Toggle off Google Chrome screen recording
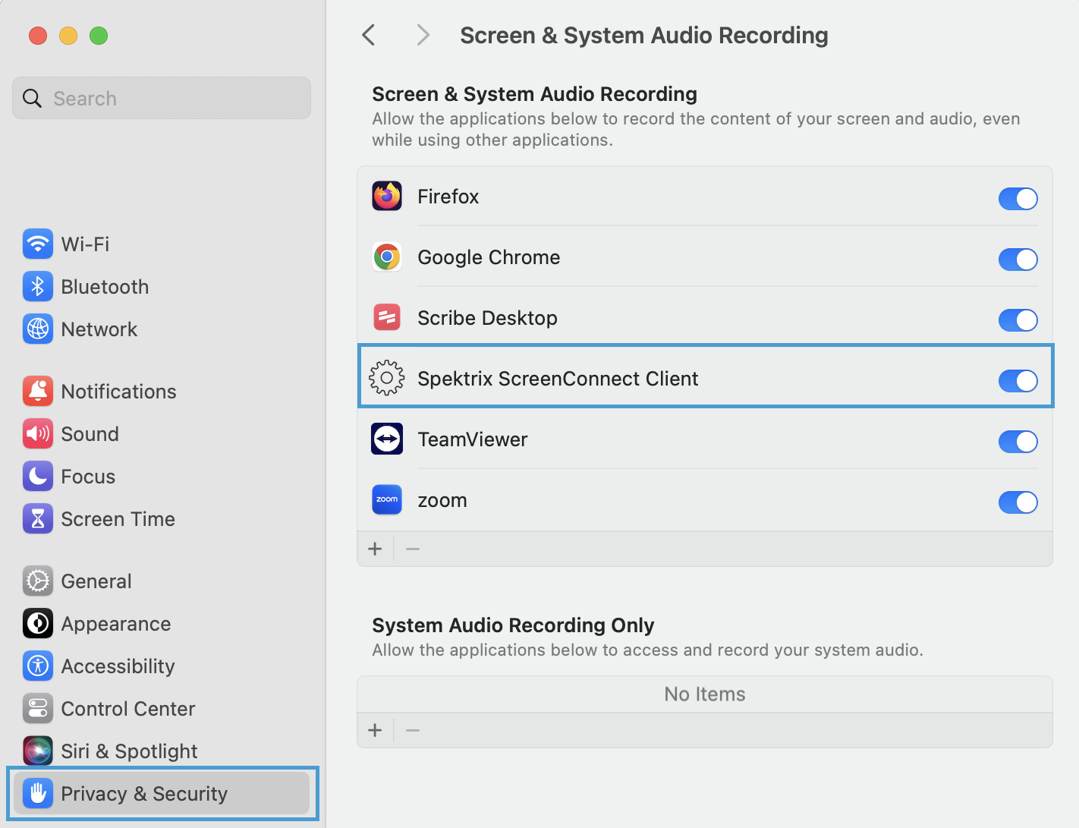 (1018, 260)
